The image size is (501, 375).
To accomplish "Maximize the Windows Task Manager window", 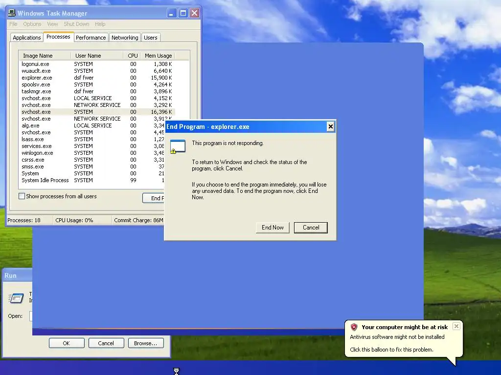I will [x=183, y=13].
